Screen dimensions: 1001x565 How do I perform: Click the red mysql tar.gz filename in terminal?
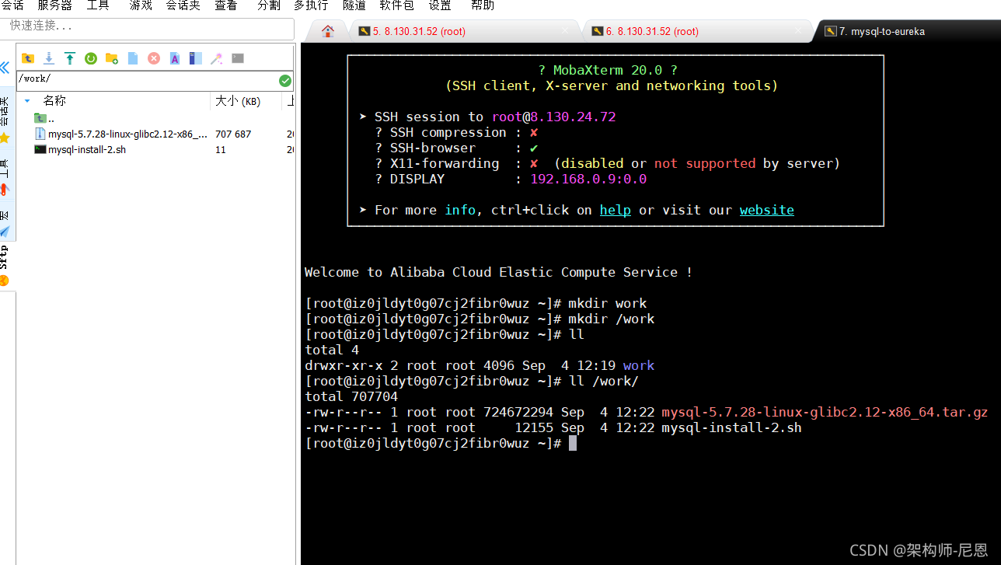coord(825,412)
